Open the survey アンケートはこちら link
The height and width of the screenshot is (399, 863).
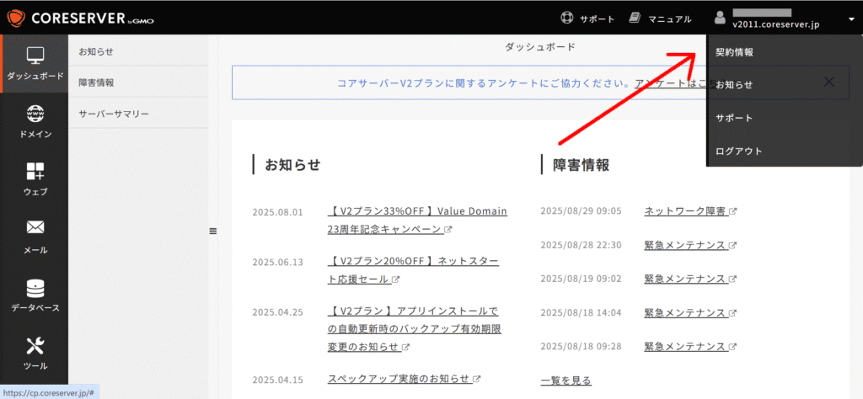[x=670, y=83]
